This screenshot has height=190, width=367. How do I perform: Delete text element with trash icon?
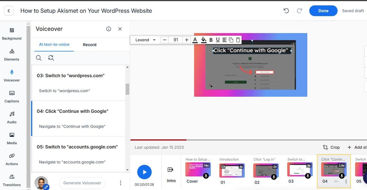coord(238,40)
